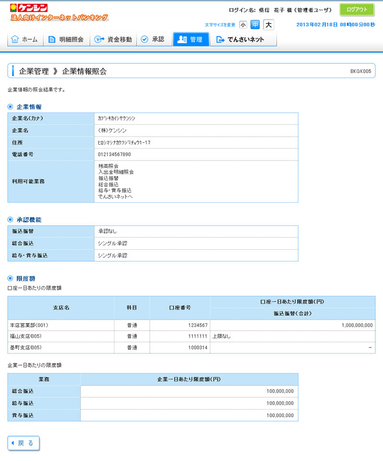Click the house icon on the ホーム tab
Screen dimensions: 383x461
point(15,39)
